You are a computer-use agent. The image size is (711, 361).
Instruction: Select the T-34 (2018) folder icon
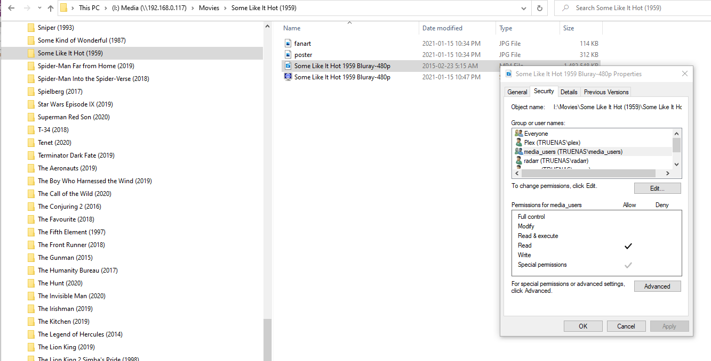click(x=31, y=130)
